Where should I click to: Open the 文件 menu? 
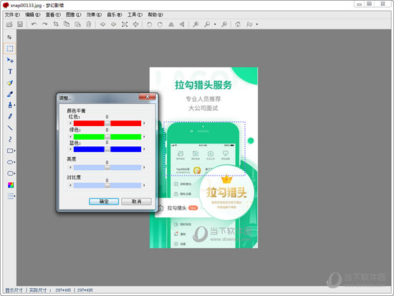coord(12,15)
